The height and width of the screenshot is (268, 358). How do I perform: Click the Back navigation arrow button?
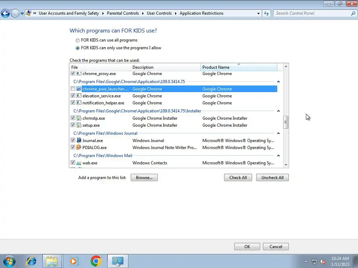6,14
